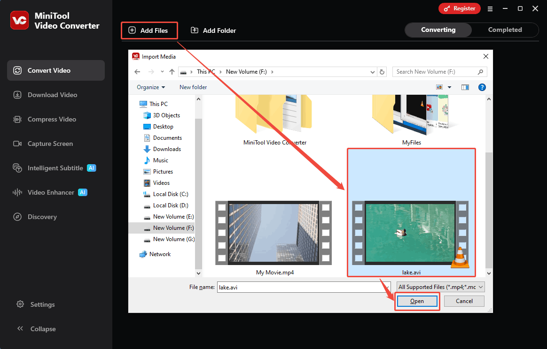
Task: Open the hamburger menu next to Register
Action: [490, 9]
